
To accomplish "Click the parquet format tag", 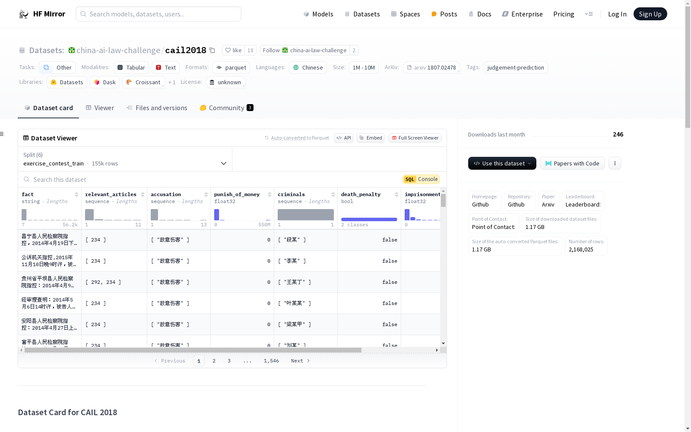I will pos(231,67).
